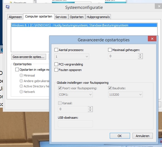Click into the Maximaal geheugen field
This screenshot has height=147, width=162.
(123, 56)
